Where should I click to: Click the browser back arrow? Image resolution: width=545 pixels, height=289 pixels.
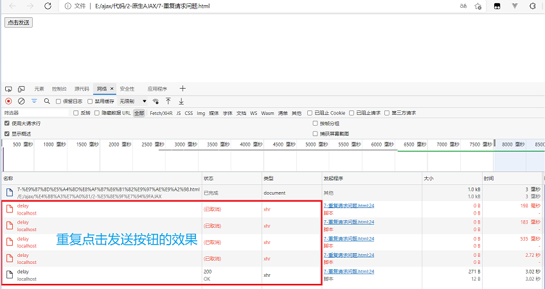(12, 6)
